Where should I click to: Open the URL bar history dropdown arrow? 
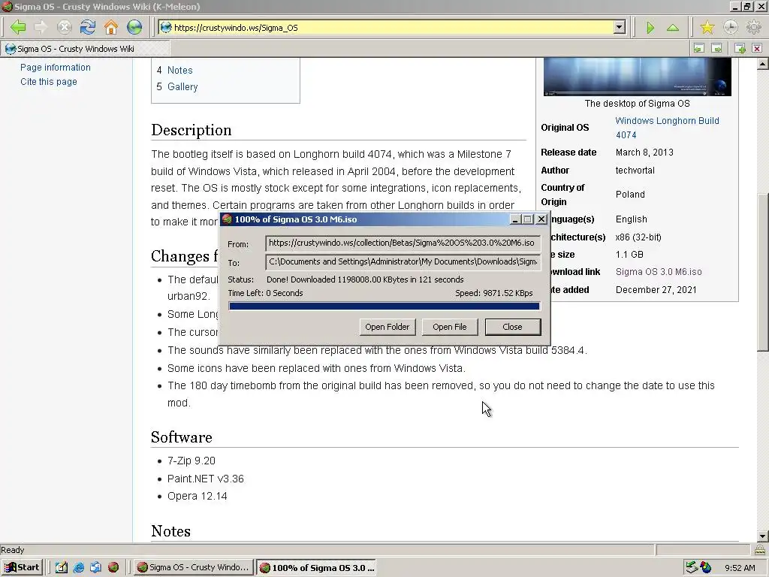coord(620,28)
